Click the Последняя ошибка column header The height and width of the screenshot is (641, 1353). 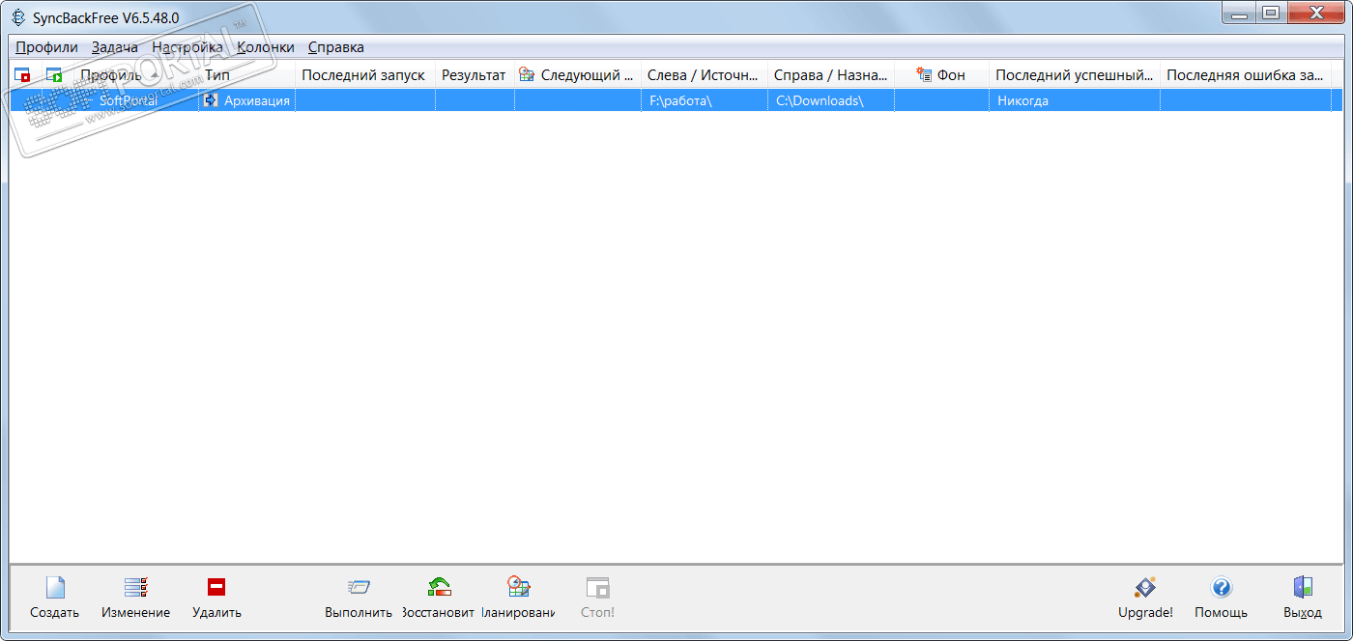pyautogui.click(x=1246, y=74)
